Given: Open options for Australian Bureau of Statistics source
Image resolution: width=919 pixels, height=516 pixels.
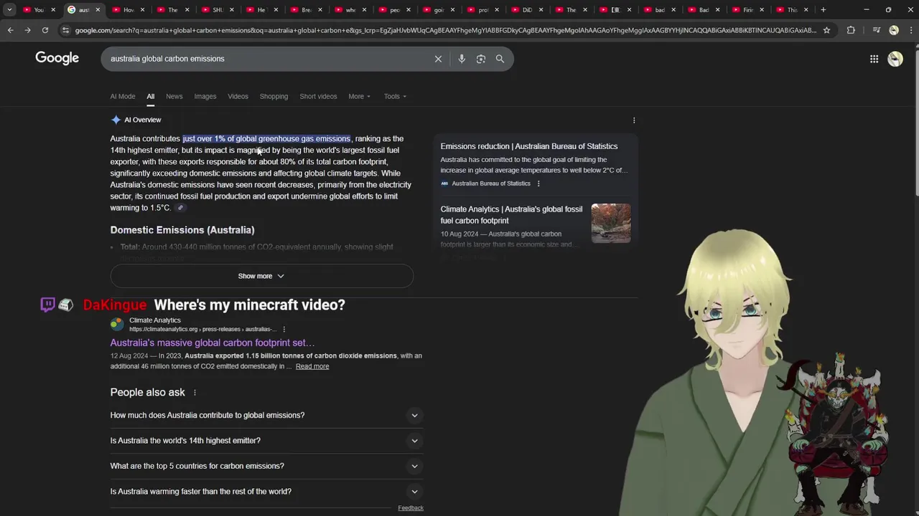Looking at the screenshot, I should [538, 183].
